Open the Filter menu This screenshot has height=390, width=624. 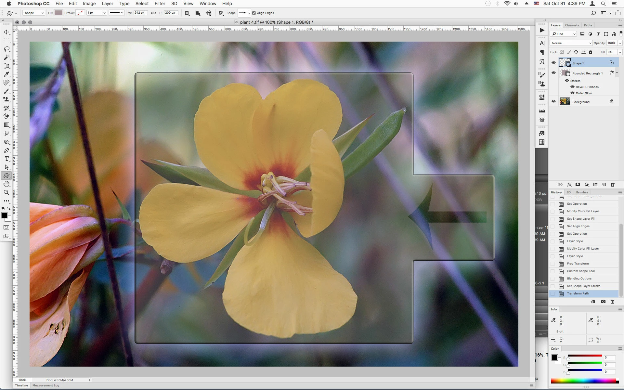[160, 4]
